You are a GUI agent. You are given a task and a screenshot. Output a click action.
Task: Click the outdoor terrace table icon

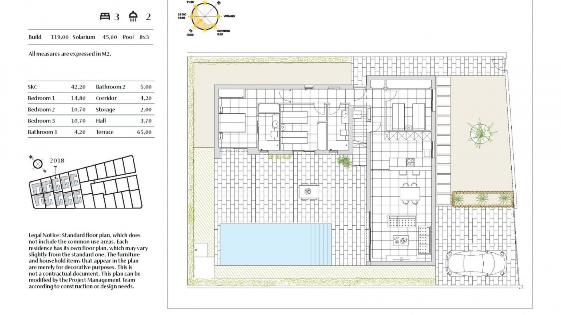(309, 191)
